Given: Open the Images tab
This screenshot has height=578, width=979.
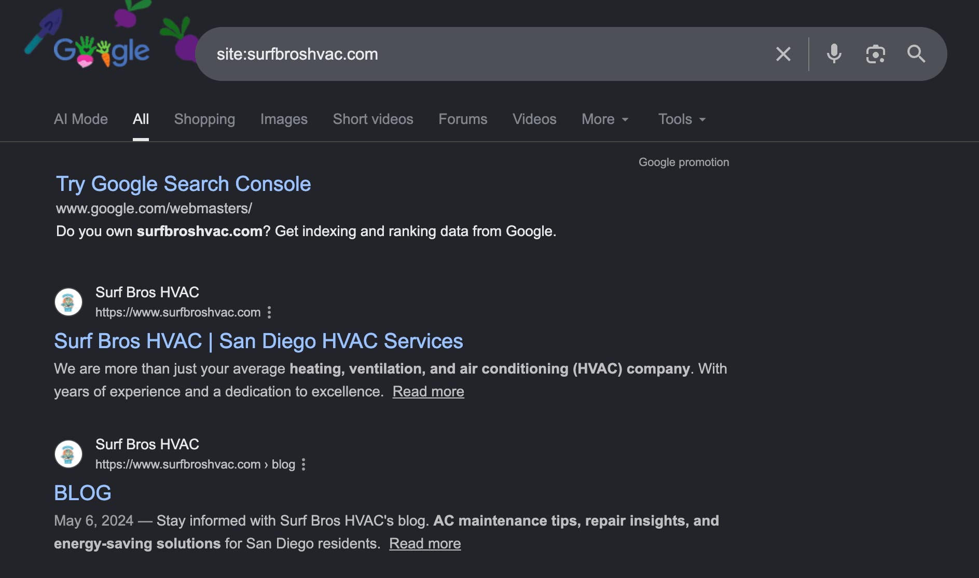Looking at the screenshot, I should 284,119.
